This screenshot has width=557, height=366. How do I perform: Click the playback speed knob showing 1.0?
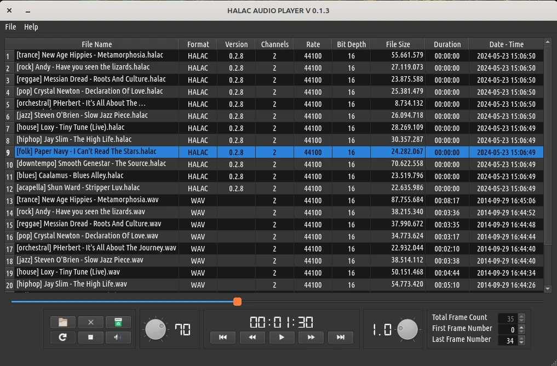(407, 329)
